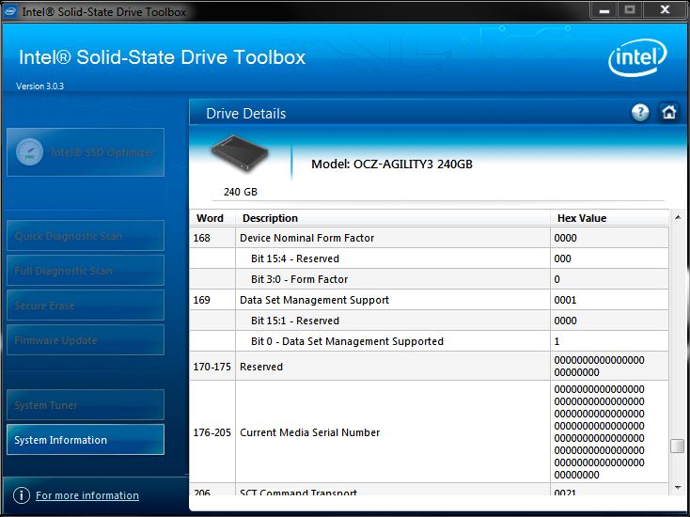Open Full Diagnostic Scan
690x517 pixels.
(86, 271)
